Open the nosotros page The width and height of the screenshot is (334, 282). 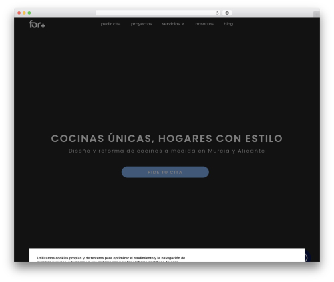click(204, 24)
